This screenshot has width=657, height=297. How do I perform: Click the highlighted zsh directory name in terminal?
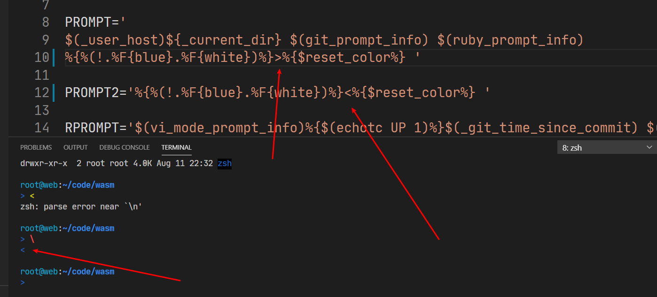(x=224, y=164)
